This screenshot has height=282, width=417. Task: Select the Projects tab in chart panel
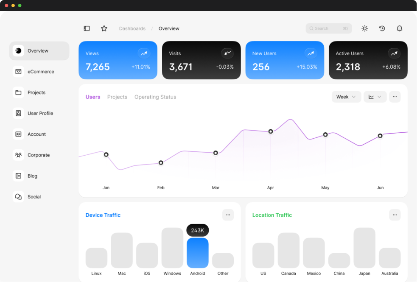(x=117, y=97)
